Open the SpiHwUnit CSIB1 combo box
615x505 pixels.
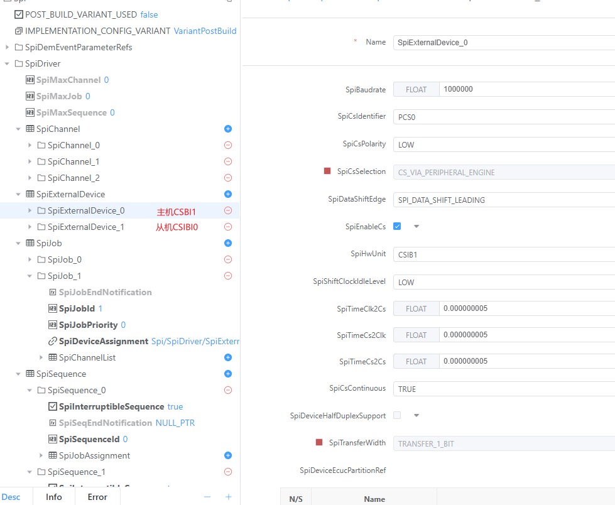pyautogui.click(x=504, y=254)
